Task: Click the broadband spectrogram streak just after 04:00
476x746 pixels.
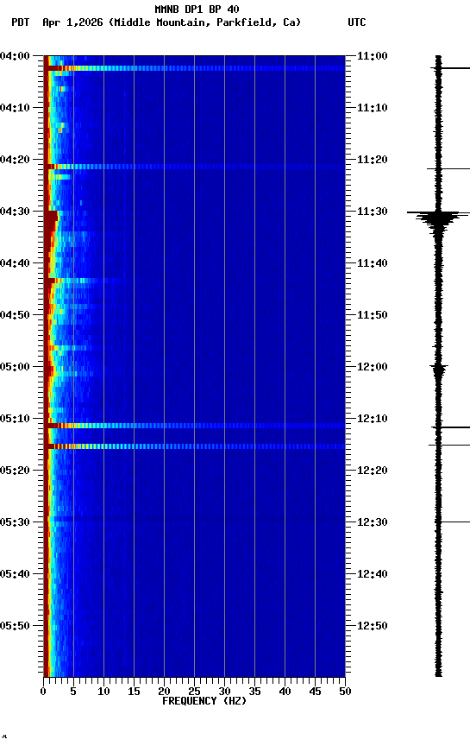Action: [x=194, y=68]
